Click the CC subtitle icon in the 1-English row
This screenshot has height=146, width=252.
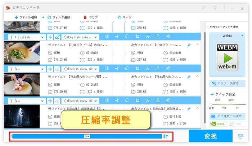(57, 37)
